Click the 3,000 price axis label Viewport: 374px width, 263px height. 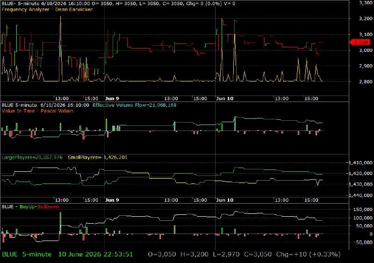click(366, 50)
